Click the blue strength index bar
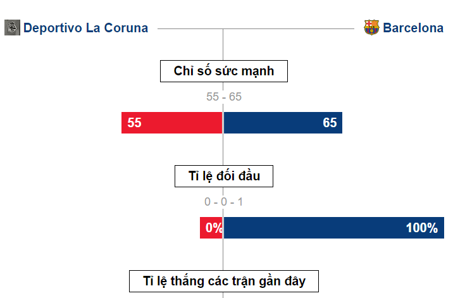The height and width of the screenshot is (298, 453). pos(283,123)
